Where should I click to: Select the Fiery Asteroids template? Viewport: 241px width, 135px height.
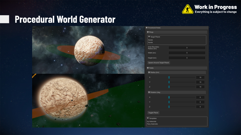coord(152,124)
